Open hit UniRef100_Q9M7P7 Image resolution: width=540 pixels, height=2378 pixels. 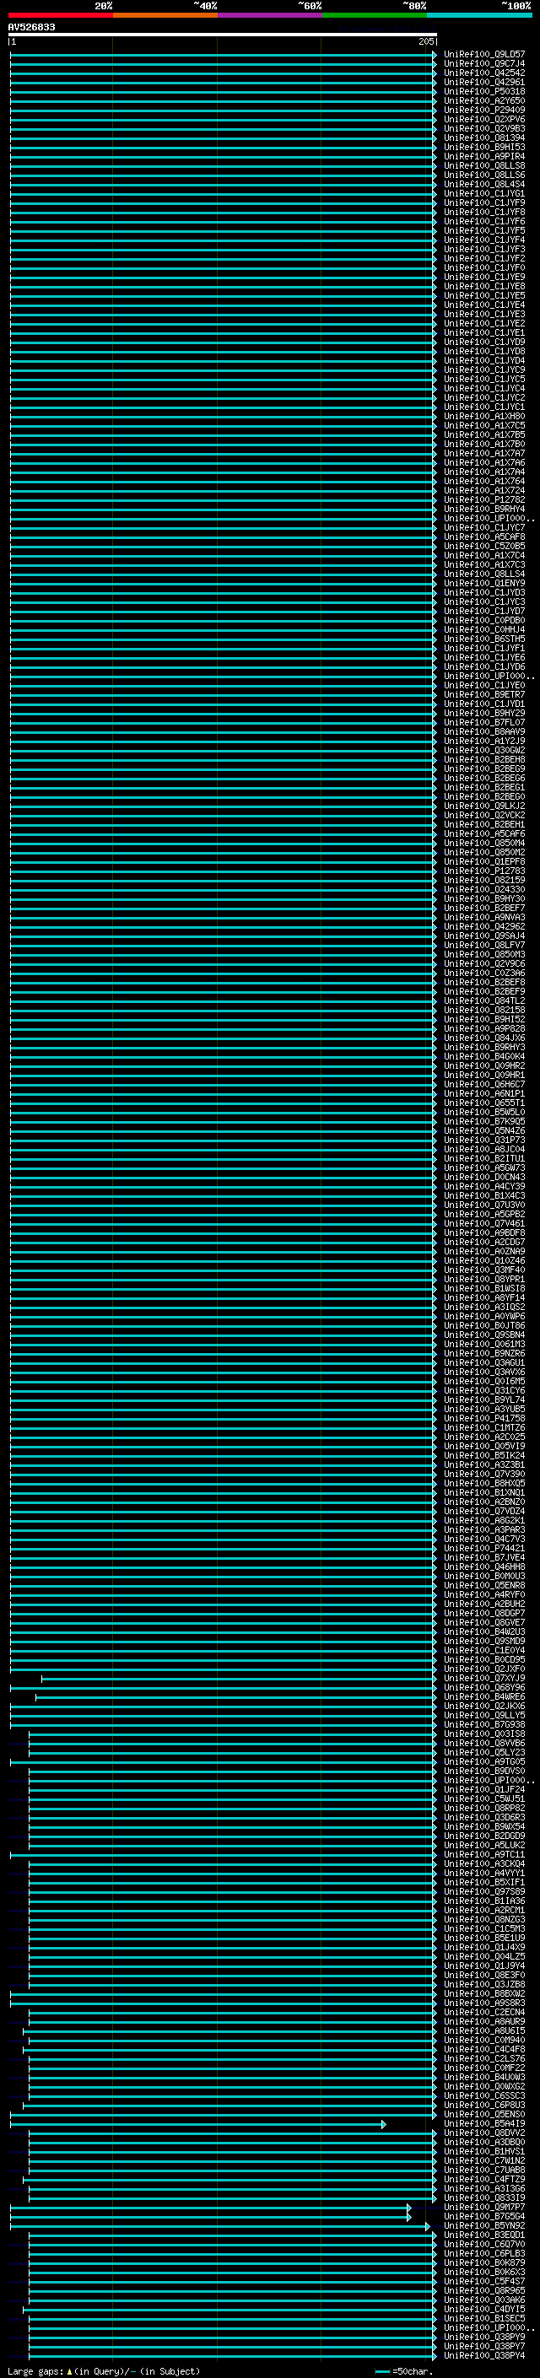click(484, 2206)
